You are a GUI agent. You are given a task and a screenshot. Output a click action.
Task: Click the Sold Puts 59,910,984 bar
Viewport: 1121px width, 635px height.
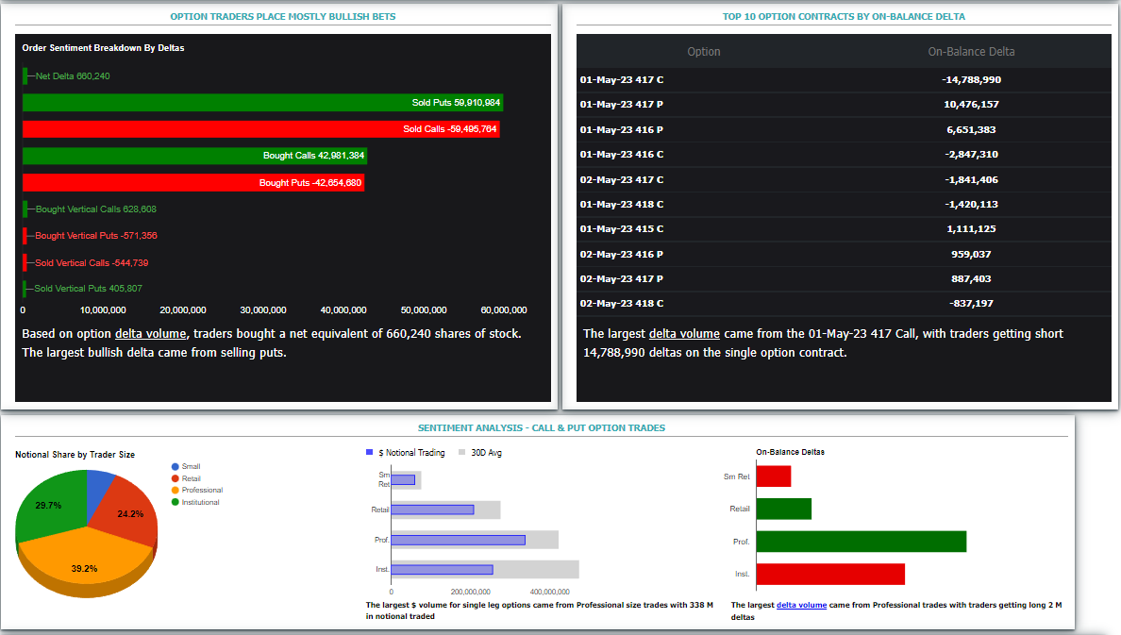[262, 102]
